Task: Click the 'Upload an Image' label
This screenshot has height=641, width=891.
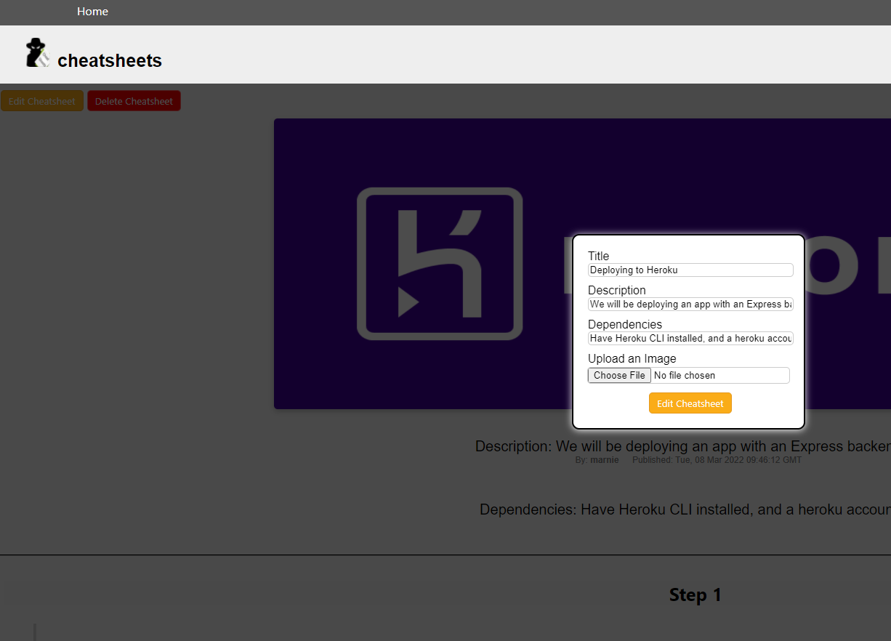Action: pyautogui.click(x=632, y=358)
